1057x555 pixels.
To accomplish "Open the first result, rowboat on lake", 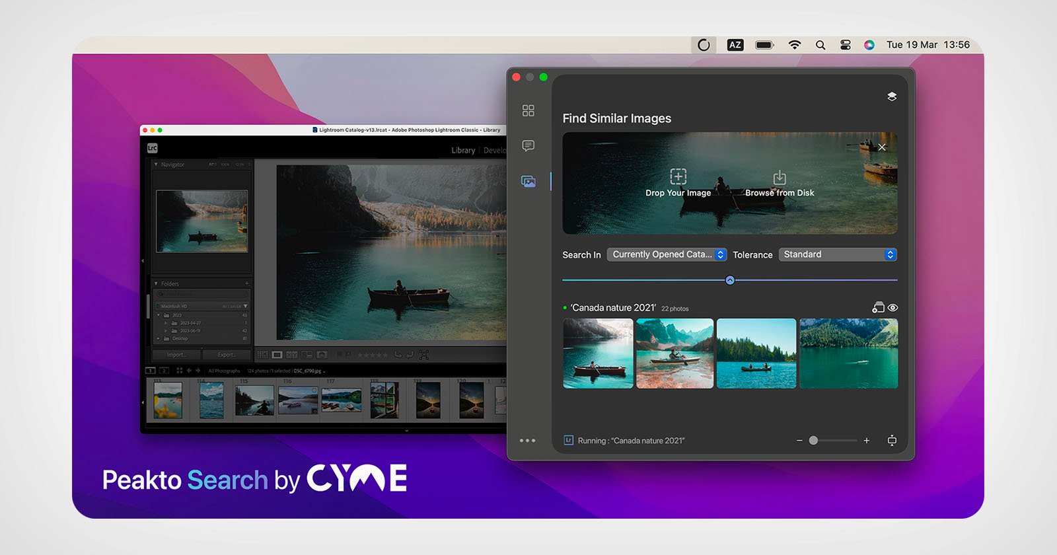I will [598, 353].
